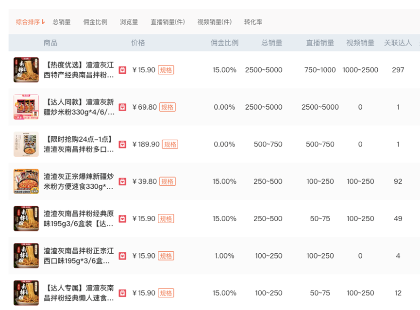The image size is (420, 310).
Task: Sort products by 佣金比例 tab
Action: pos(95,22)
